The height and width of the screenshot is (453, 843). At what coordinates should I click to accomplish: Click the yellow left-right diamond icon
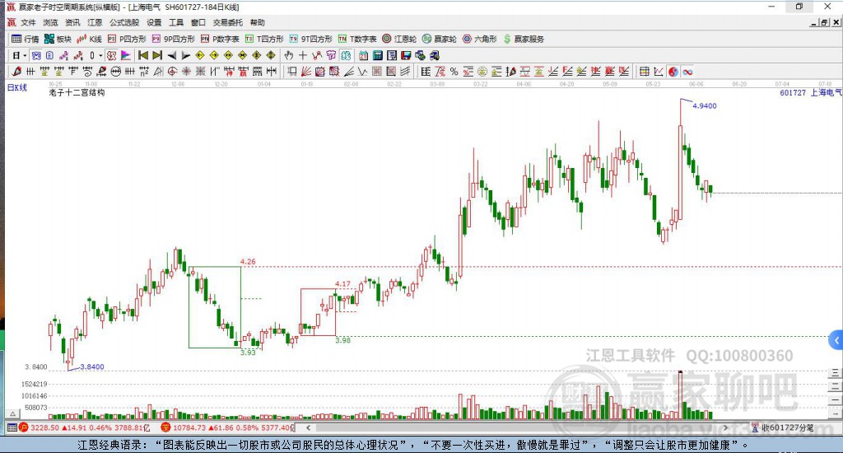tap(228, 55)
